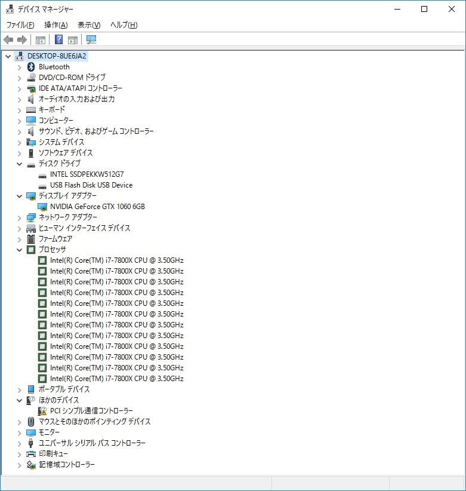Click the コンピューター monitor icon
Screen dimensions: 466x491
click(x=31, y=120)
